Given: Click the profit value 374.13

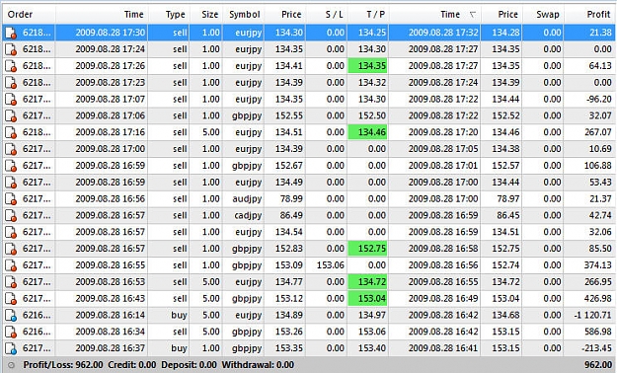Looking at the screenshot, I should coord(597,265).
